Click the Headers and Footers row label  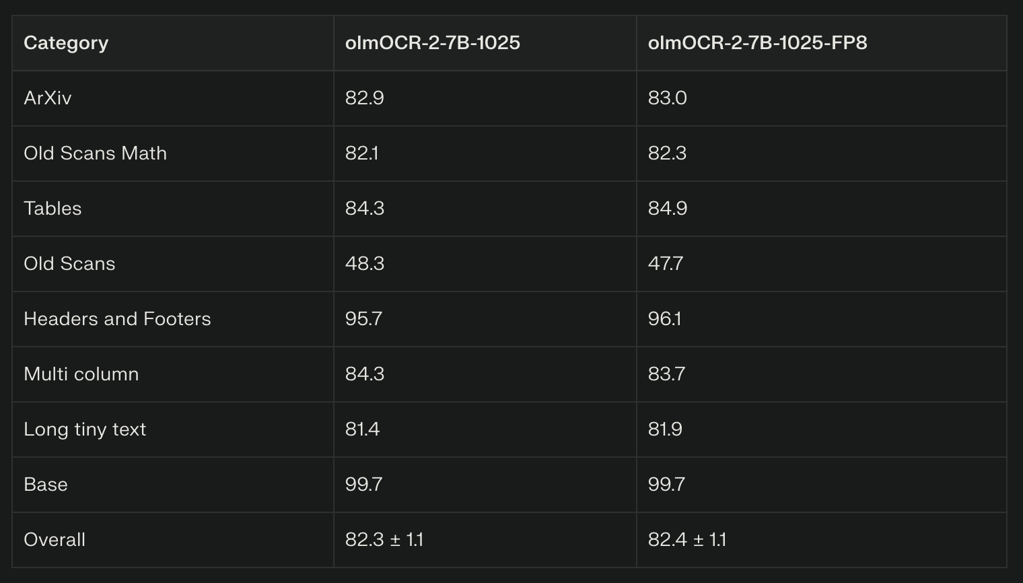point(117,319)
